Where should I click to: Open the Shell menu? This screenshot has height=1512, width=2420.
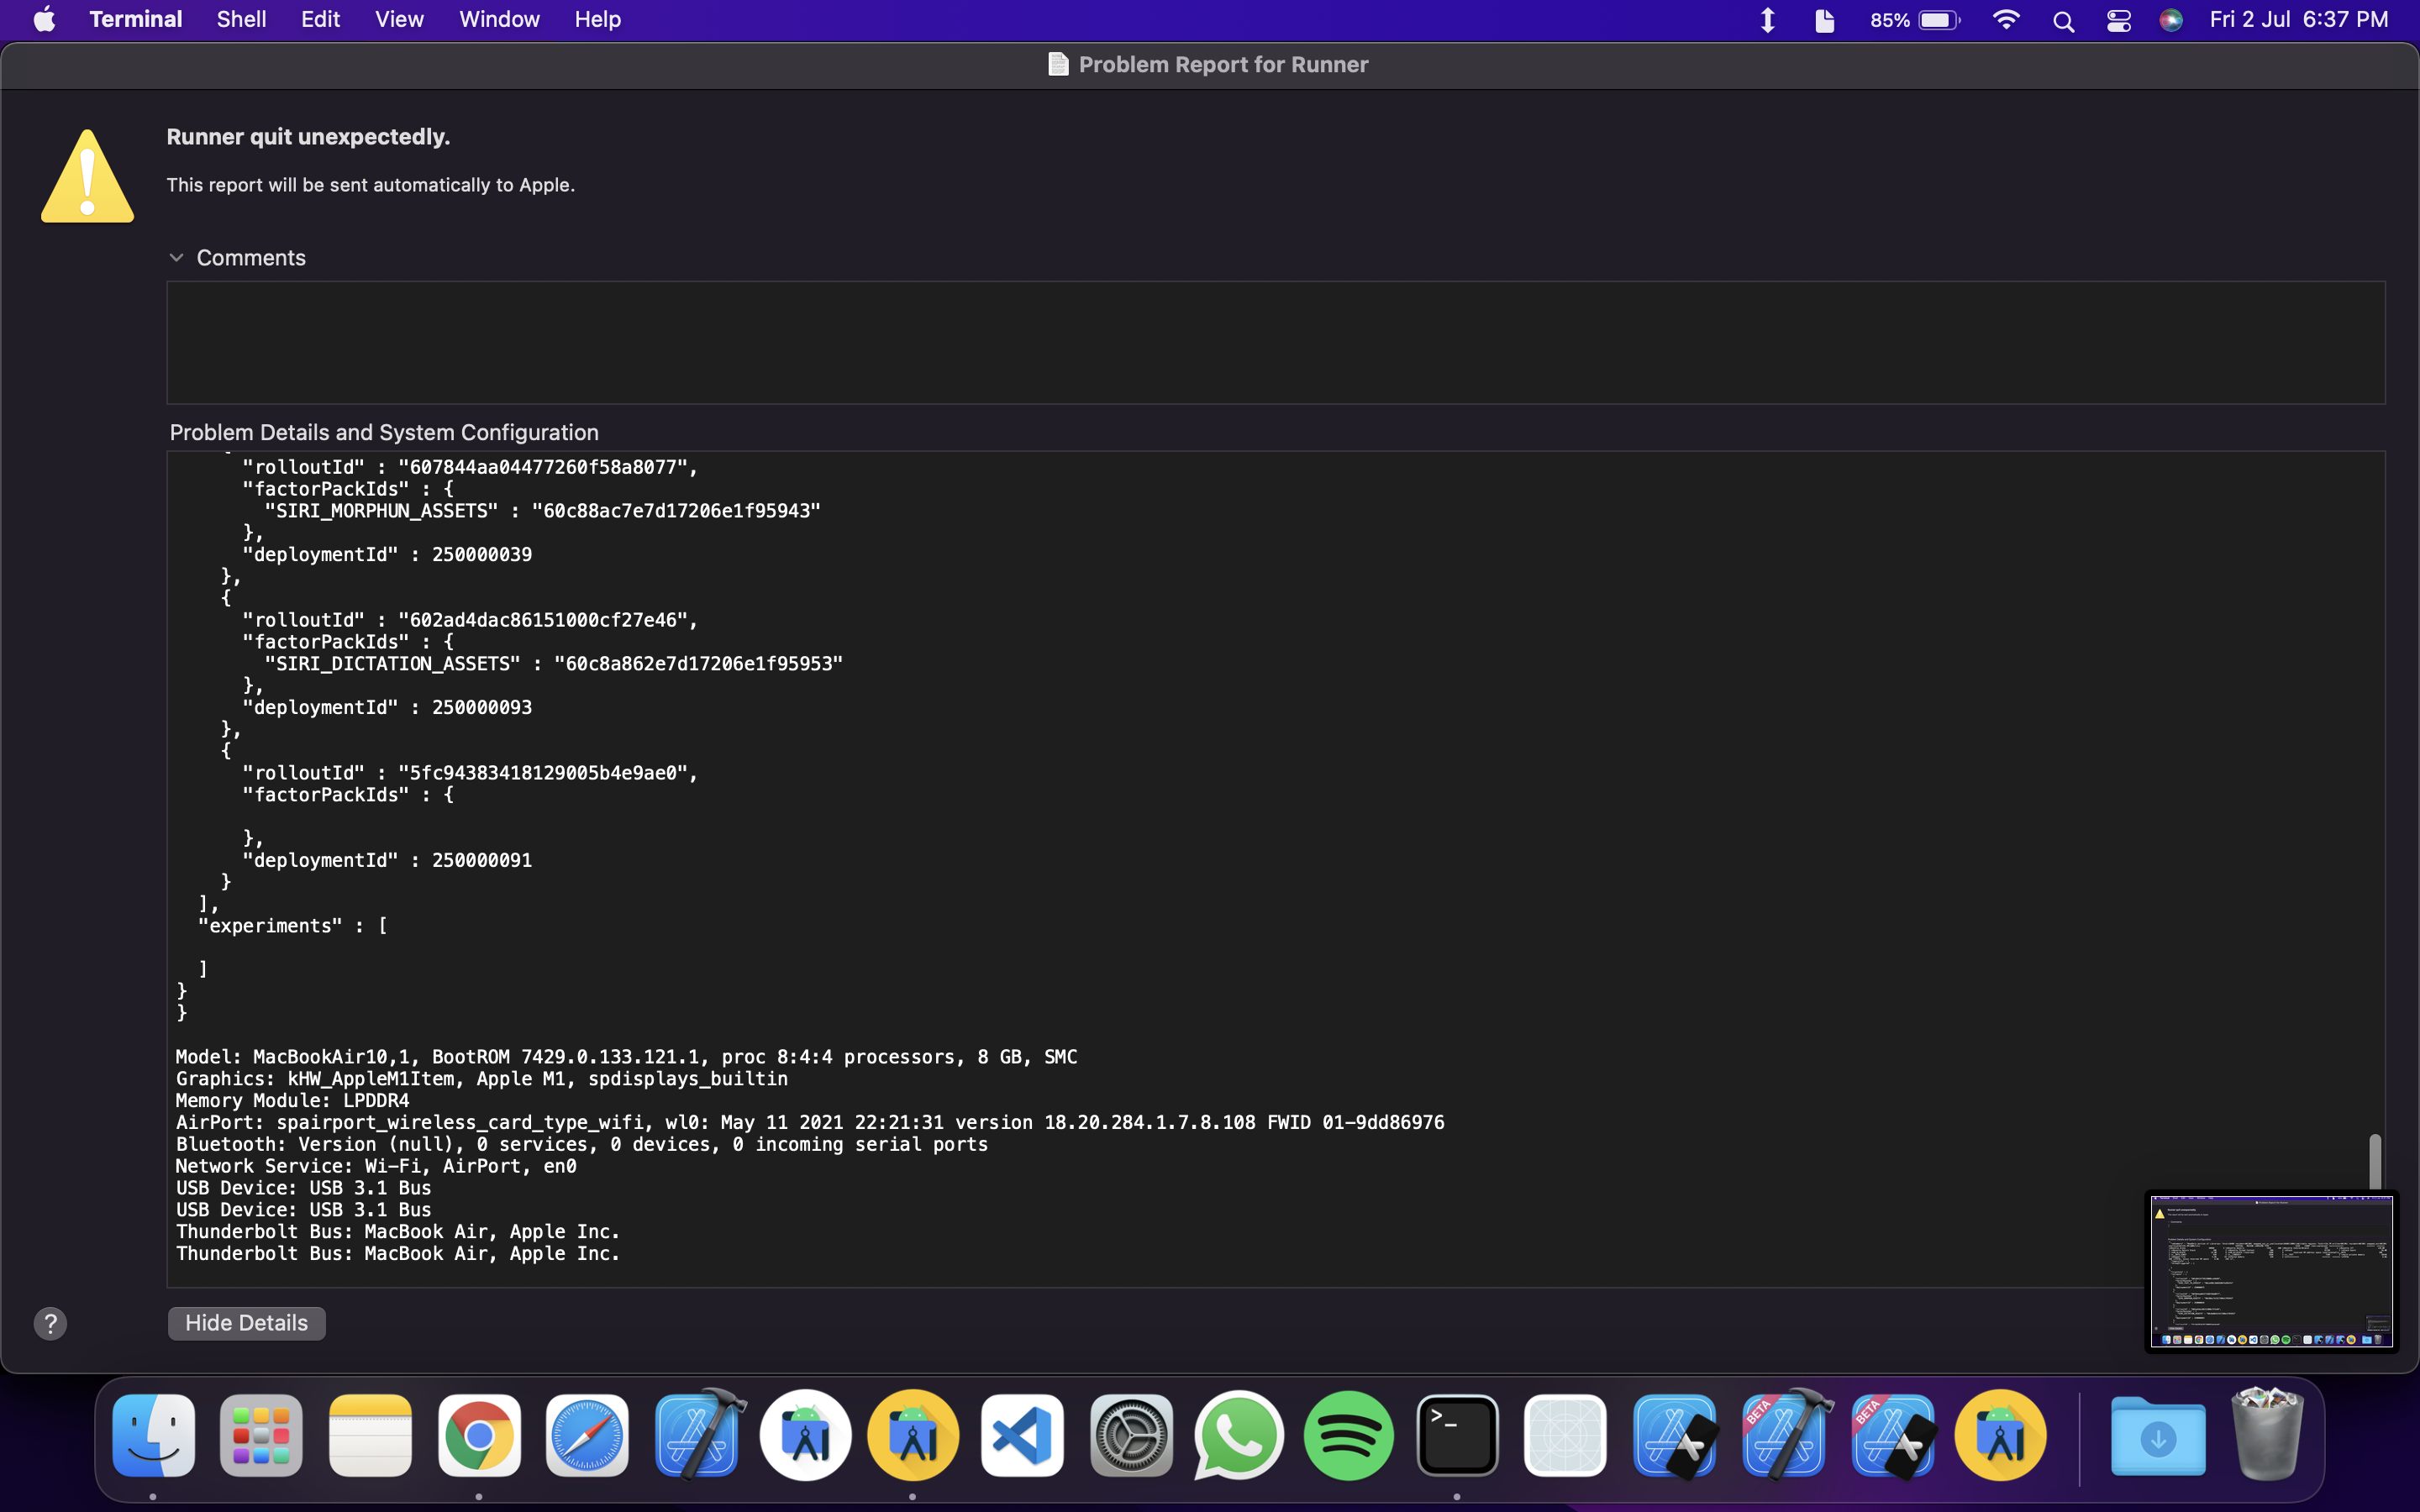(x=240, y=19)
